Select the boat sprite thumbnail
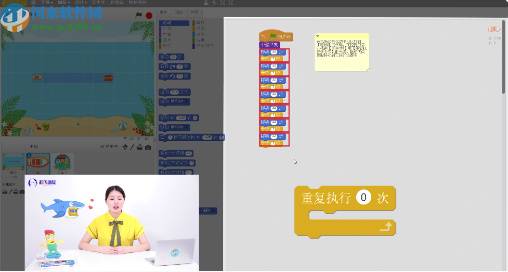The width and height of the screenshot is (508, 272). pyautogui.click(x=38, y=164)
